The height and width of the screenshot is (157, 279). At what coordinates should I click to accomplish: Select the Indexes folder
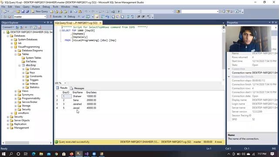tap(34, 83)
